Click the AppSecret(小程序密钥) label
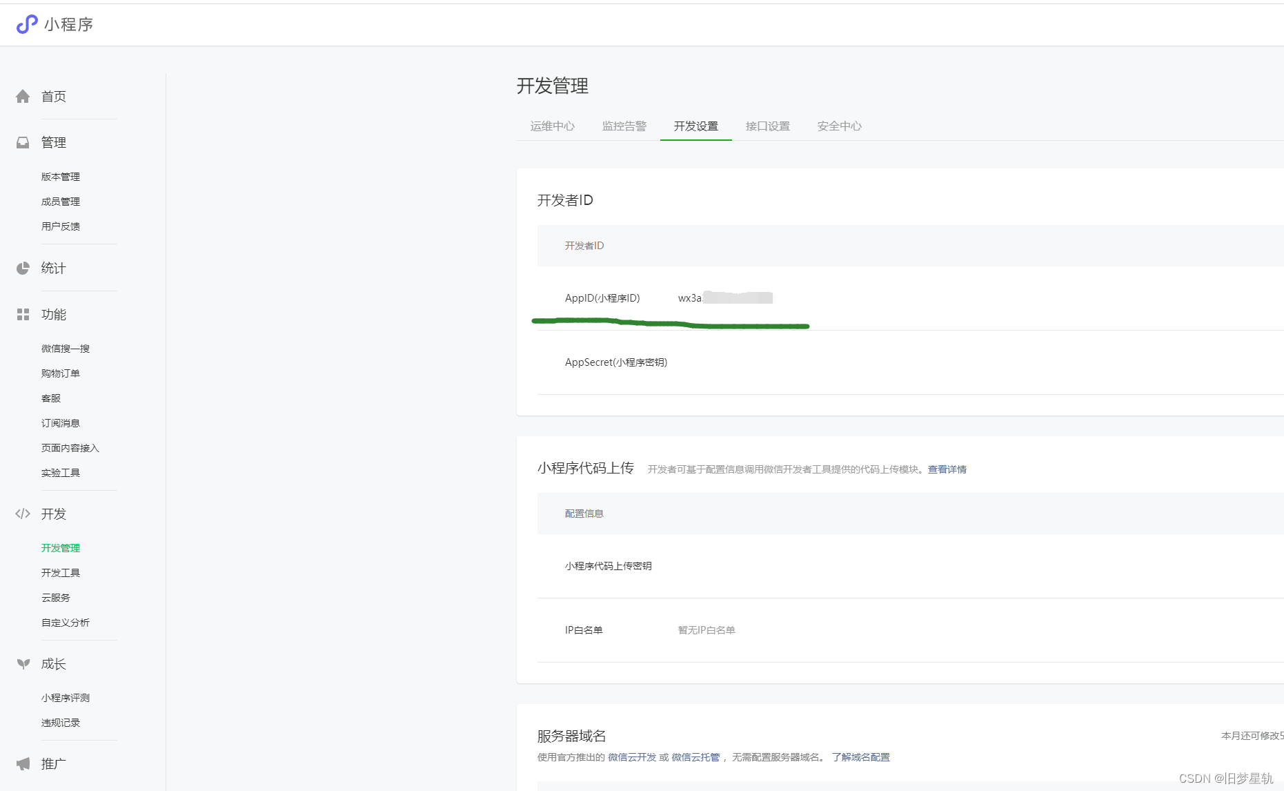The image size is (1284, 791). coord(616,362)
